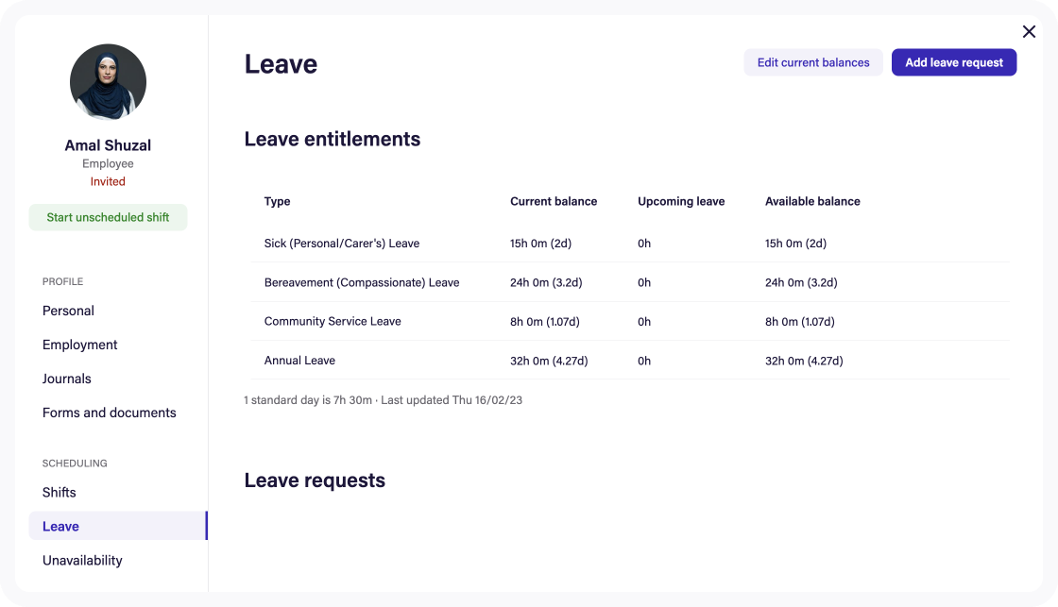Click the Current balance column header
The image size is (1058, 607).
(x=554, y=201)
